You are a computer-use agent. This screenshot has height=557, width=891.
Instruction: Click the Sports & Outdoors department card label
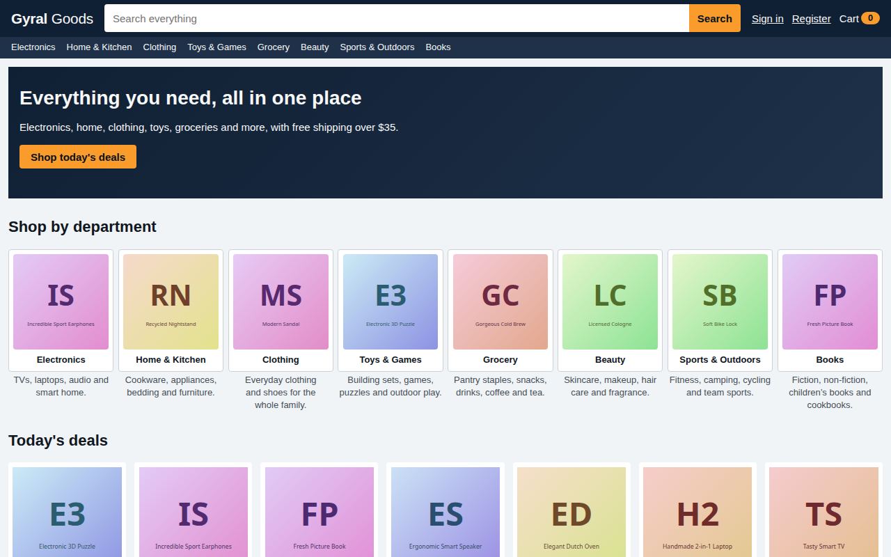(720, 360)
